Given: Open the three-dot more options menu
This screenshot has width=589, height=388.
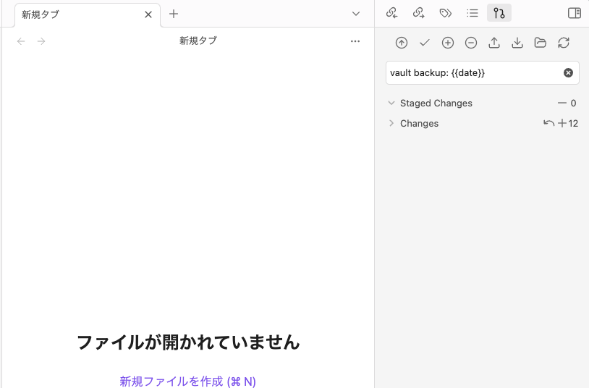Looking at the screenshot, I should (355, 41).
